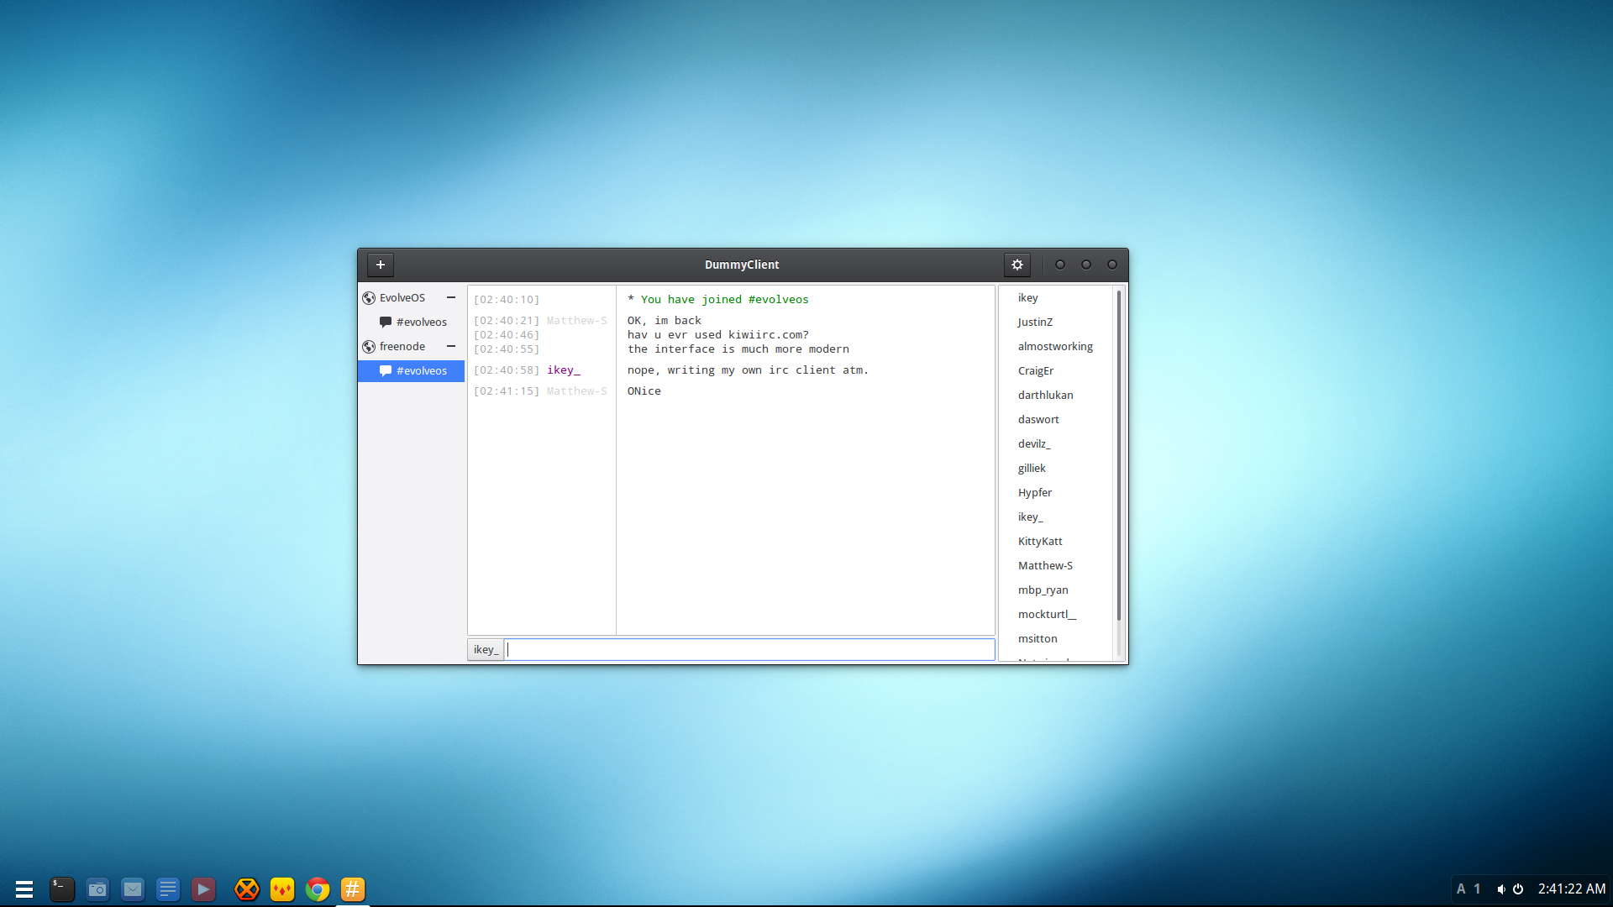
Task: Click the keyboard layout A indicator
Action: (1461, 889)
